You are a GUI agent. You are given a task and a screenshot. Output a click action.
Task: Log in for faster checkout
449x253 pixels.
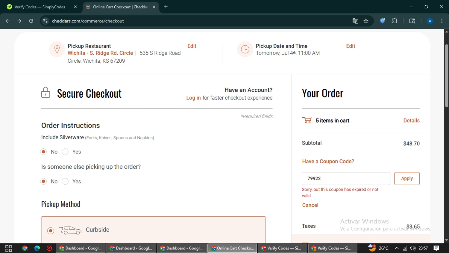[x=193, y=98]
